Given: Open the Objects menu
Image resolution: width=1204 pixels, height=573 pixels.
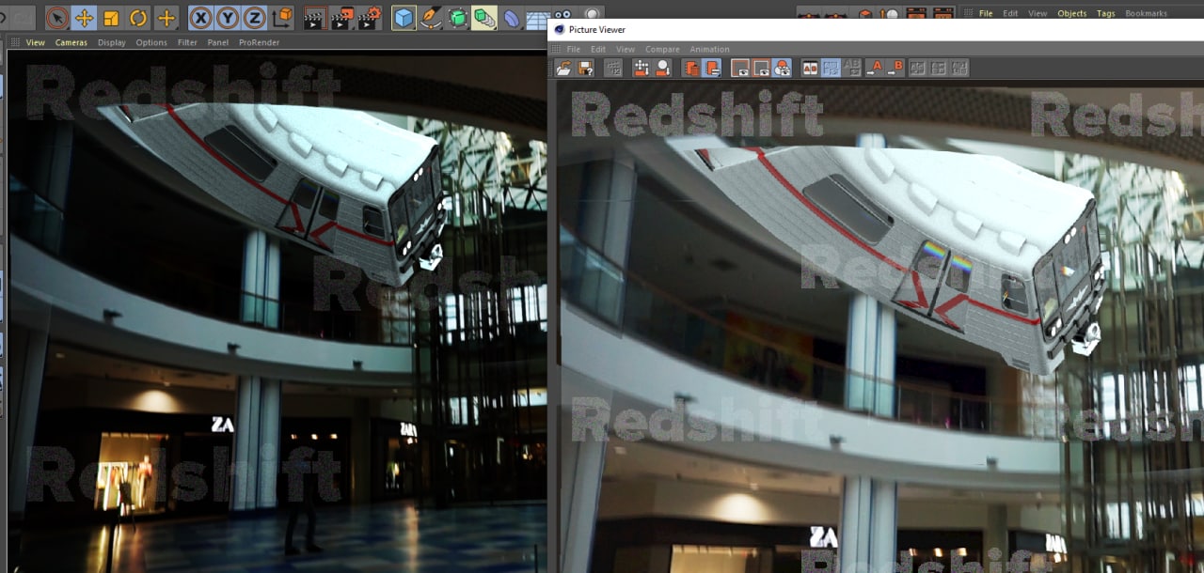Looking at the screenshot, I should [1072, 13].
